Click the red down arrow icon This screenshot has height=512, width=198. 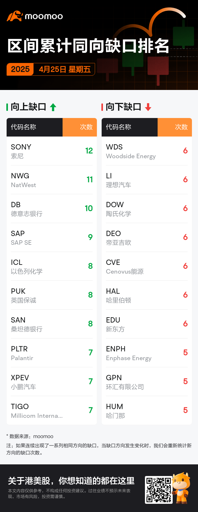click(x=148, y=107)
